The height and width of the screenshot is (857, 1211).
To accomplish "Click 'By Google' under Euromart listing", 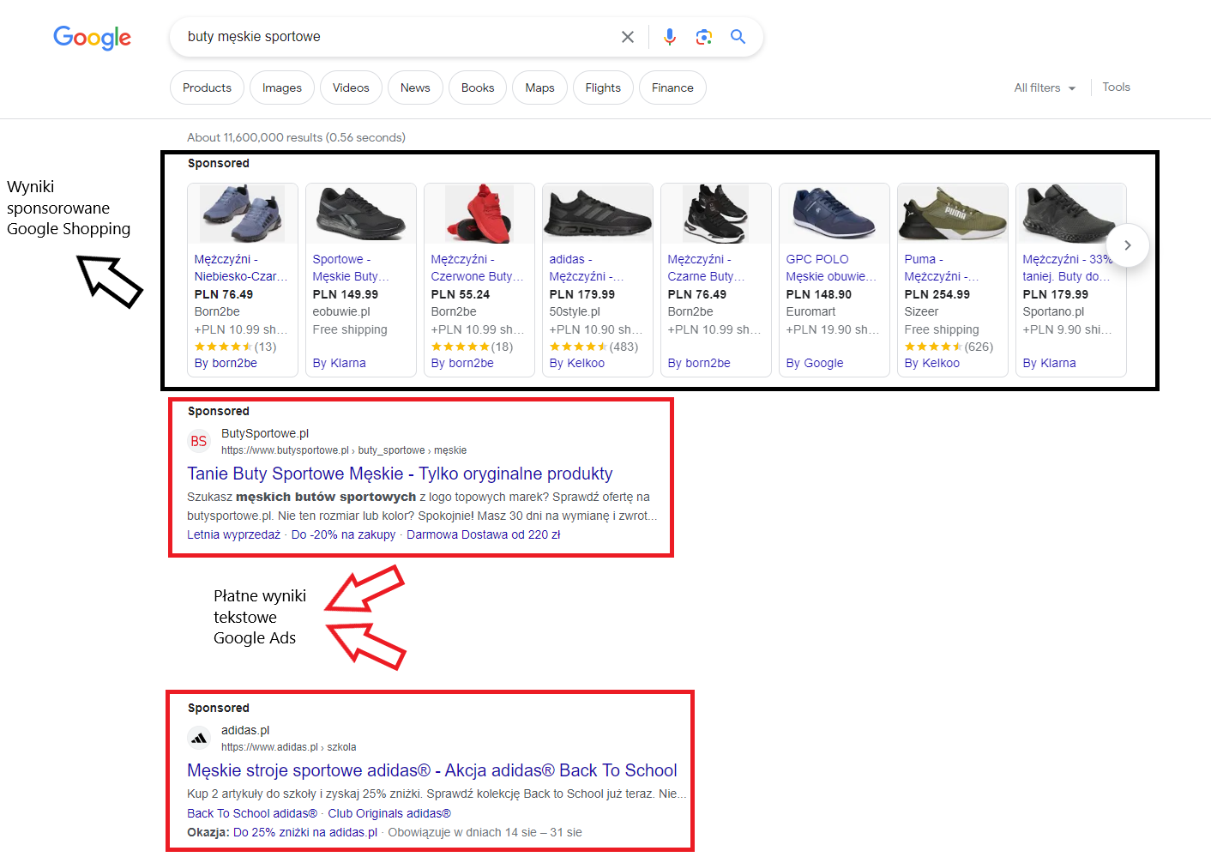I will pos(815,363).
